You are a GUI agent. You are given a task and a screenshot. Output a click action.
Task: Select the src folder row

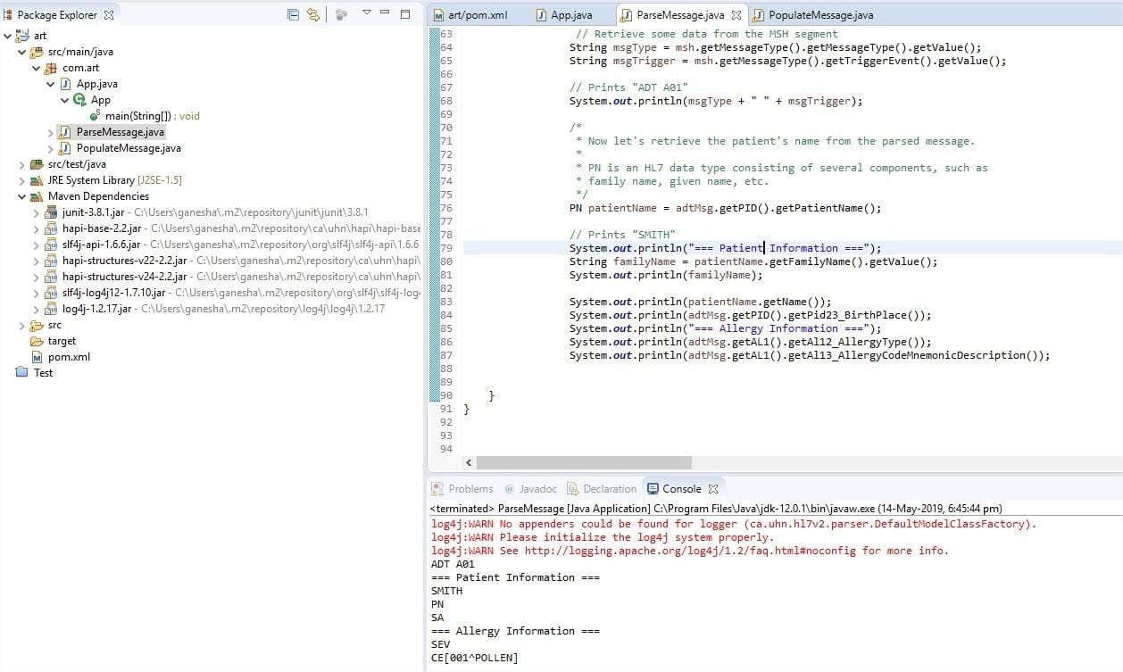(x=54, y=325)
